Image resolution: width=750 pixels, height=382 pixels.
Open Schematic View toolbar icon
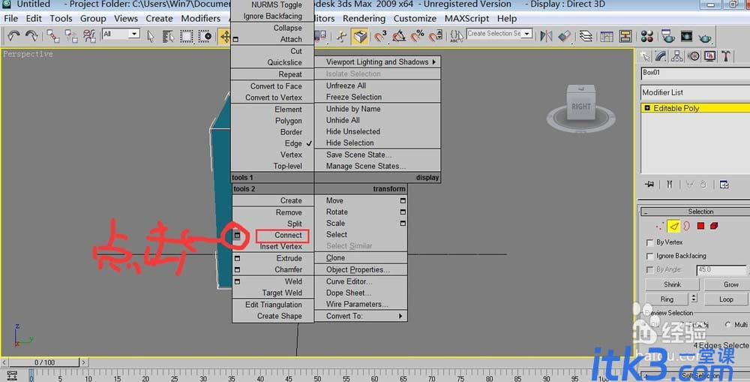(x=625, y=36)
